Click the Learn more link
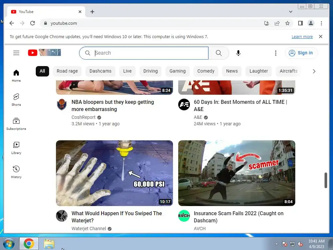Screen dimensions: 333x250 pos(302,36)
